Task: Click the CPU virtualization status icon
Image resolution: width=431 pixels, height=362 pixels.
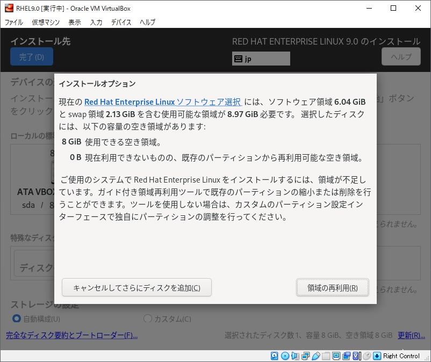Action: pos(356,356)
